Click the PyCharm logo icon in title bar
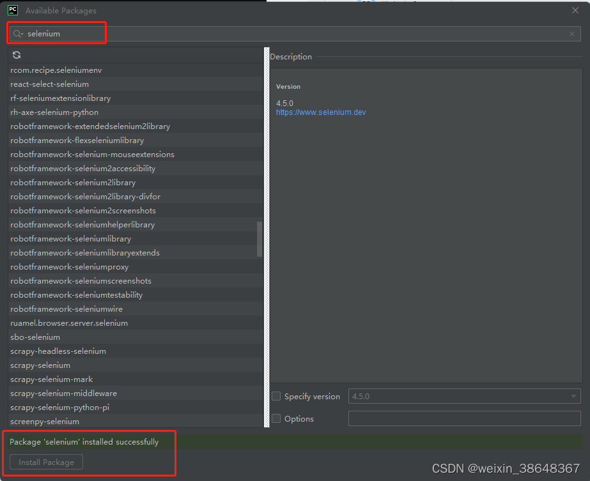The width and height of the screenshot is (590, 481). pos(13,10)
